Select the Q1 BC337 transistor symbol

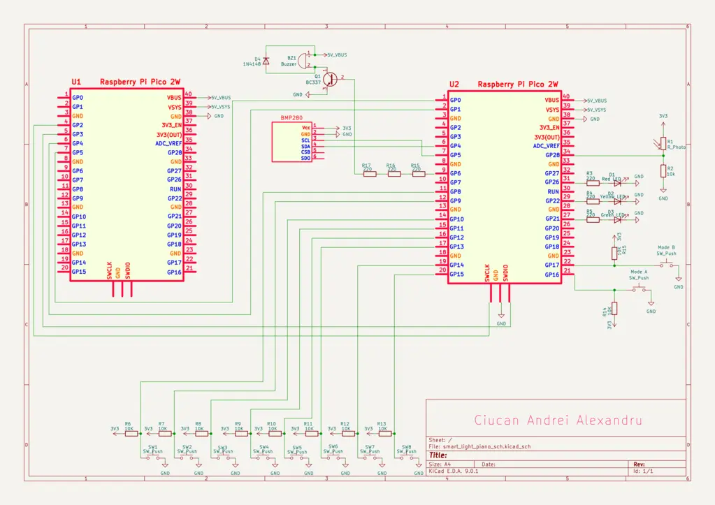click(330, 80)
